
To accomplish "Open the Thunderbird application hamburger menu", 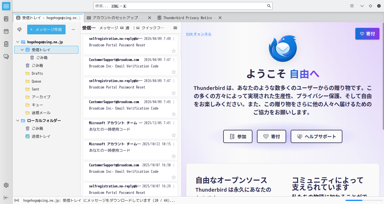I will pos(352,6).
